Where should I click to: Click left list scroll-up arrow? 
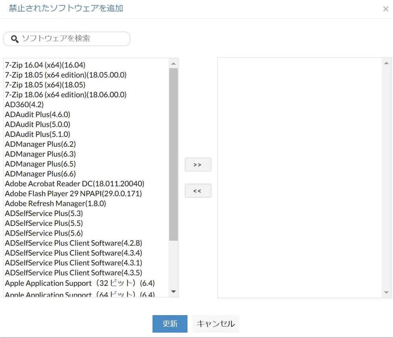pos(173,64)
